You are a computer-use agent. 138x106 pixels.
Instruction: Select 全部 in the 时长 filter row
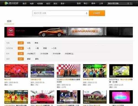pyautogui.click(x=21, y=54)
